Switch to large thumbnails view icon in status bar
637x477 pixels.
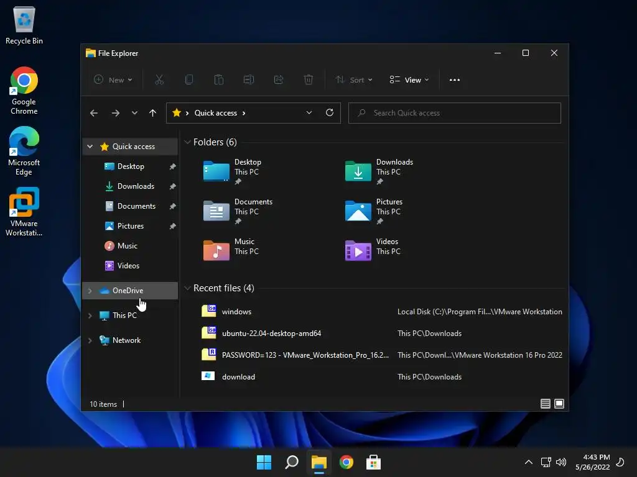pyautogui.click(x=559, y=404)
